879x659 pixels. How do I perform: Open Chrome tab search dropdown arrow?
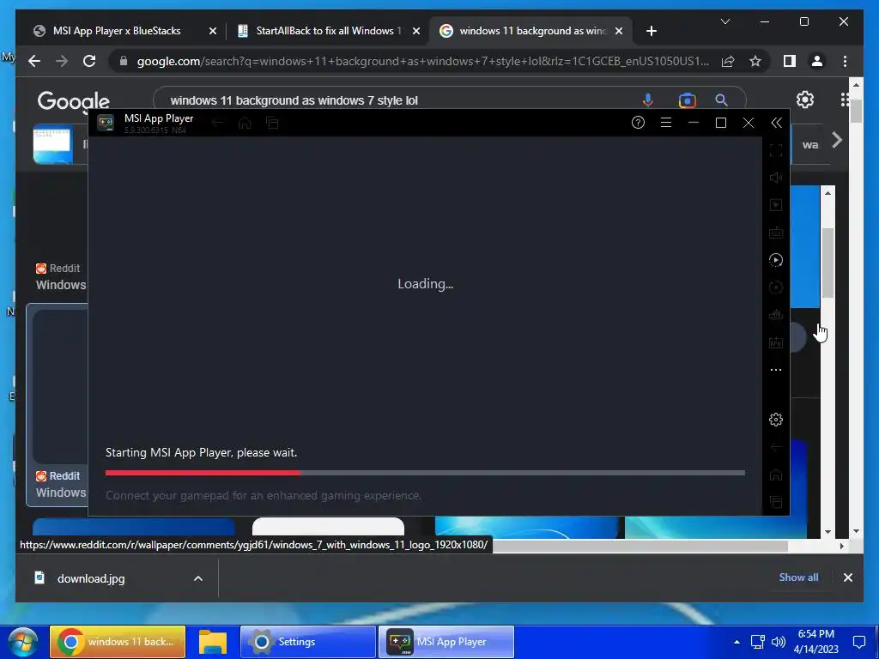tap(724, 21)
